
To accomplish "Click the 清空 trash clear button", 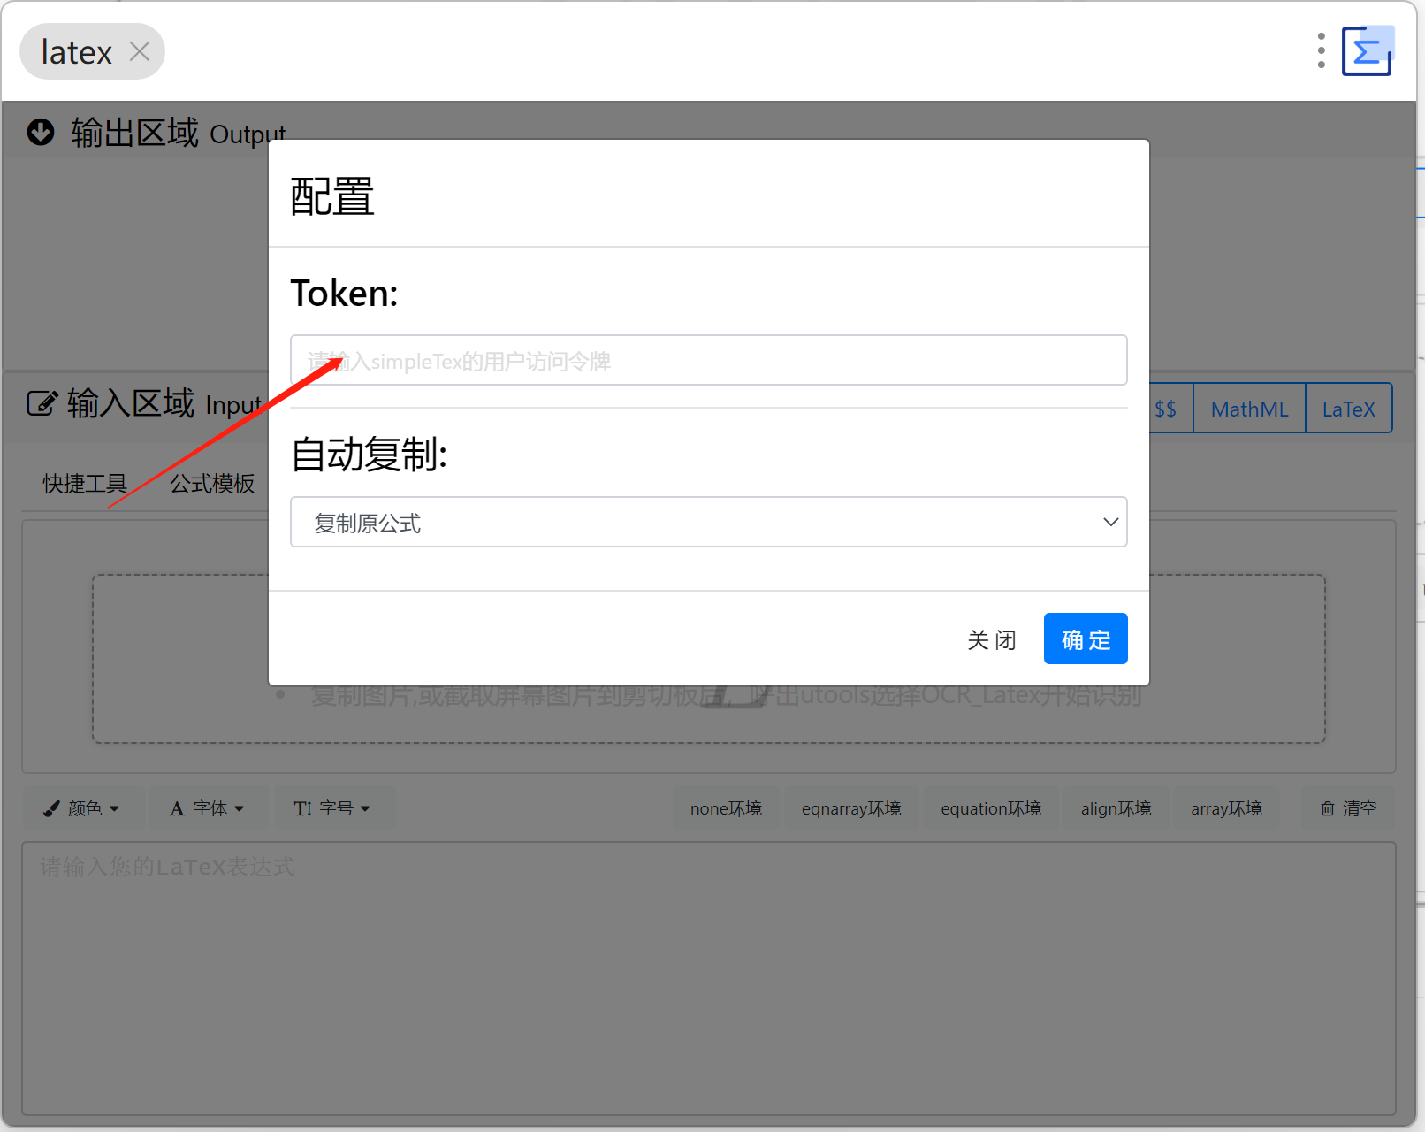I will tap(1348, 808).
